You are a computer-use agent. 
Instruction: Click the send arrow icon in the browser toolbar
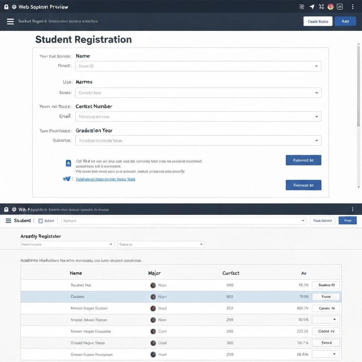coord(311,6)
